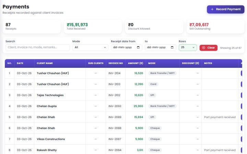
Task: Click the UPI badge for INV-2102
Action: (152, 95)
